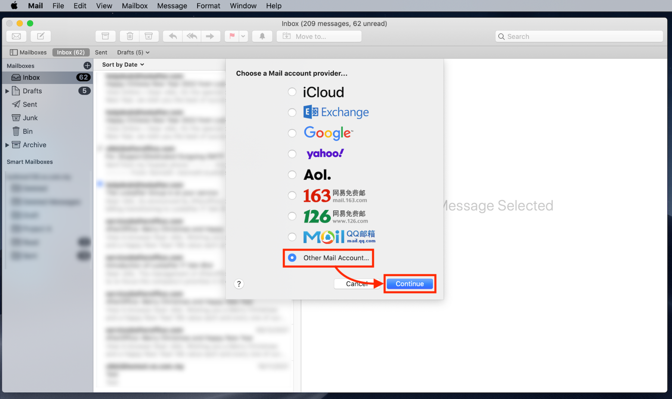Viewport: 672px width, 399px height.
Task: Click the Forward arrow icon
Action: click(210, 36)
